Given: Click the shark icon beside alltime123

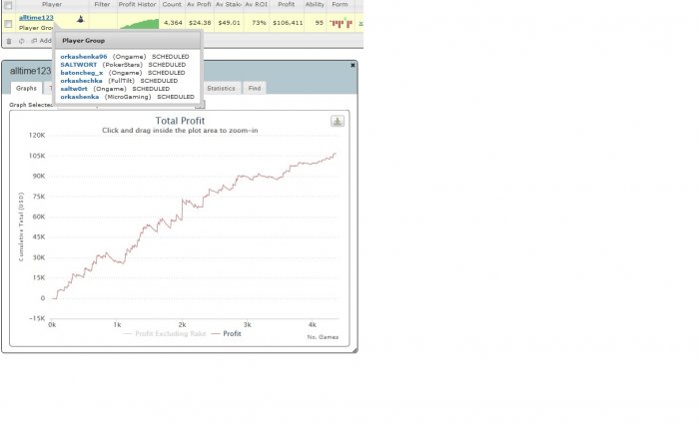Looking at the screenshot, I should pos(80,19).
